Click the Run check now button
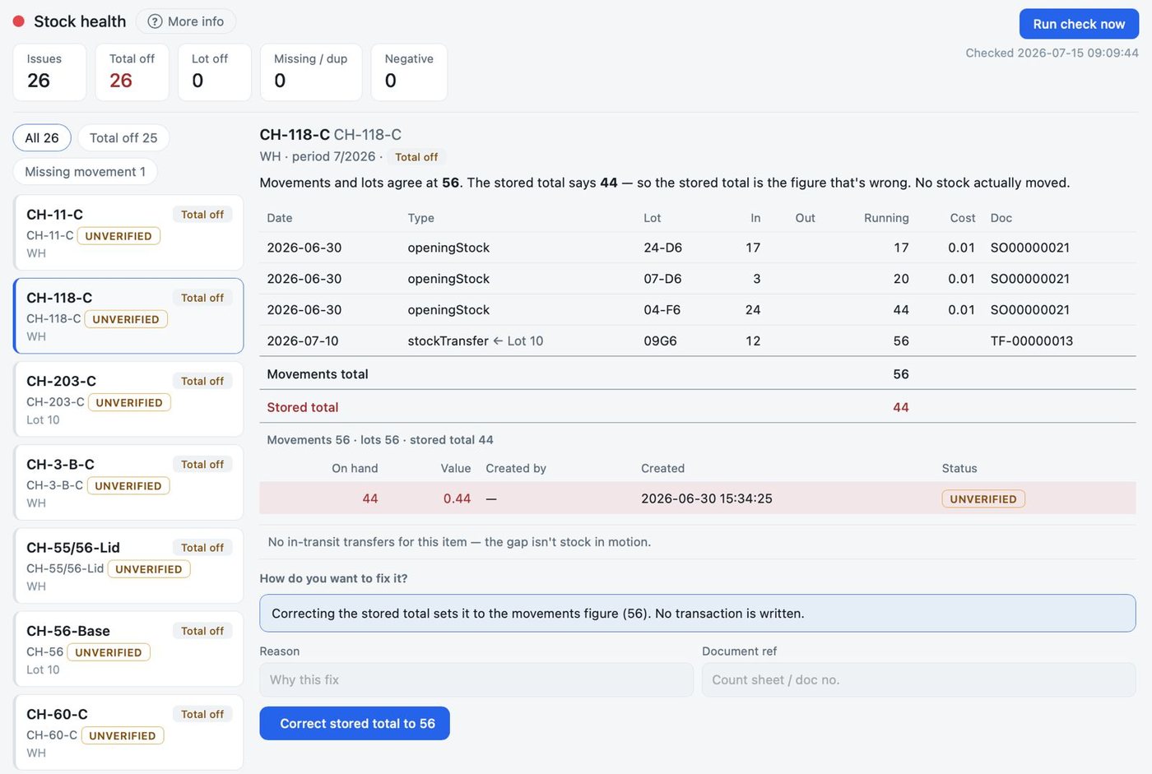Screen dimensions: 1152x774 click(1079, 24)
